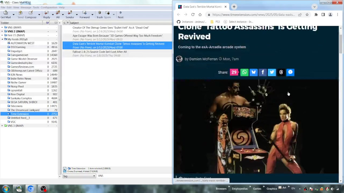Viewport: 344px width, 193px height.
Task: Open Chrome from the taskbar
Action: tap(30, 189)
